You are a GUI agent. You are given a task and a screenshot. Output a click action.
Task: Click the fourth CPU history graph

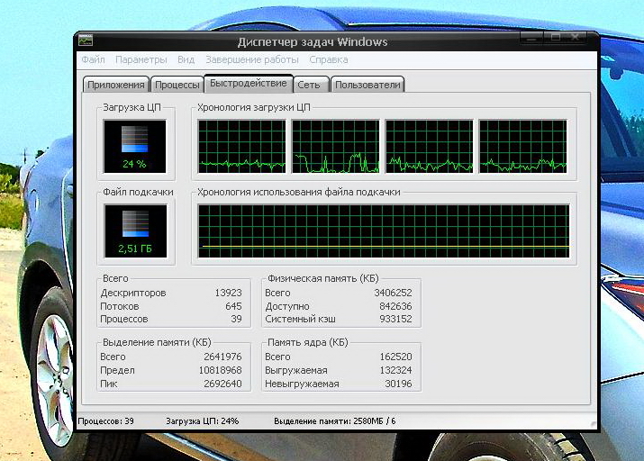coord(522,146)
